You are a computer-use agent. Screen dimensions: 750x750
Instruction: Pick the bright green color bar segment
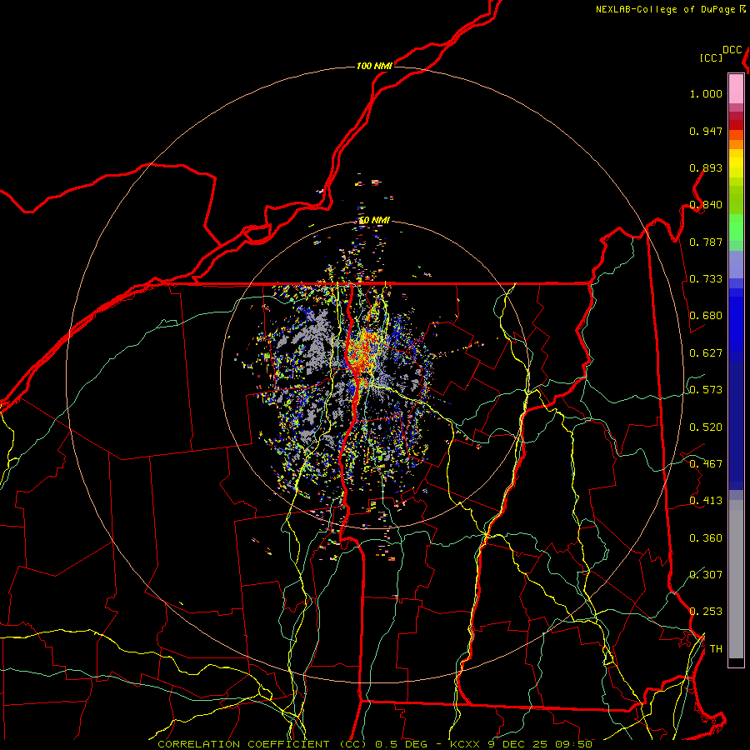tap(736, 227)
